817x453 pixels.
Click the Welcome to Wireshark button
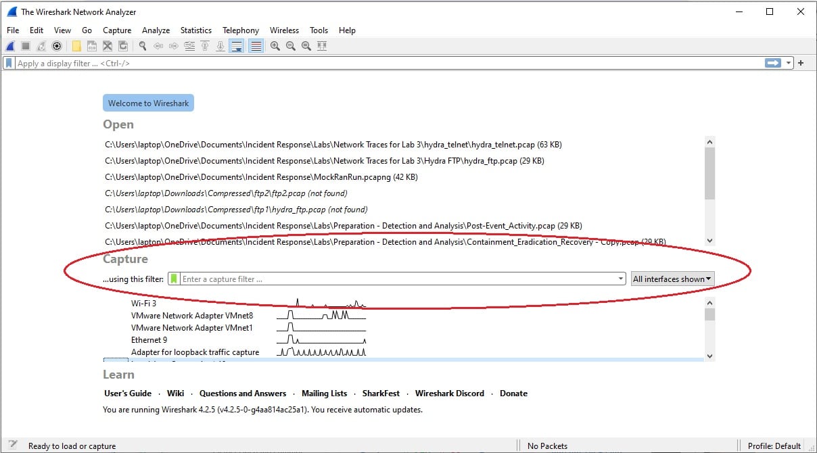pyautogui.click(x=149, y=103)
